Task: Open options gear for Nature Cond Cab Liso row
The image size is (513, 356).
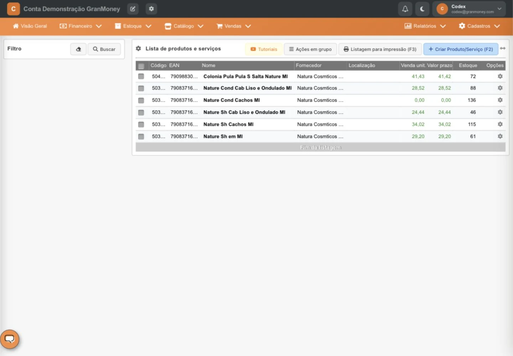Action: click(500, 88)
